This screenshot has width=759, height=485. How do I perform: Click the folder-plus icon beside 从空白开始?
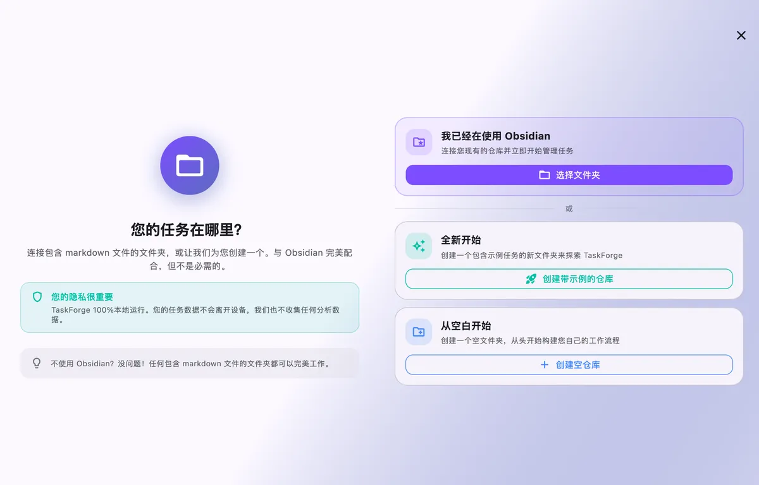pyautogui.click(x=419, y=332)
